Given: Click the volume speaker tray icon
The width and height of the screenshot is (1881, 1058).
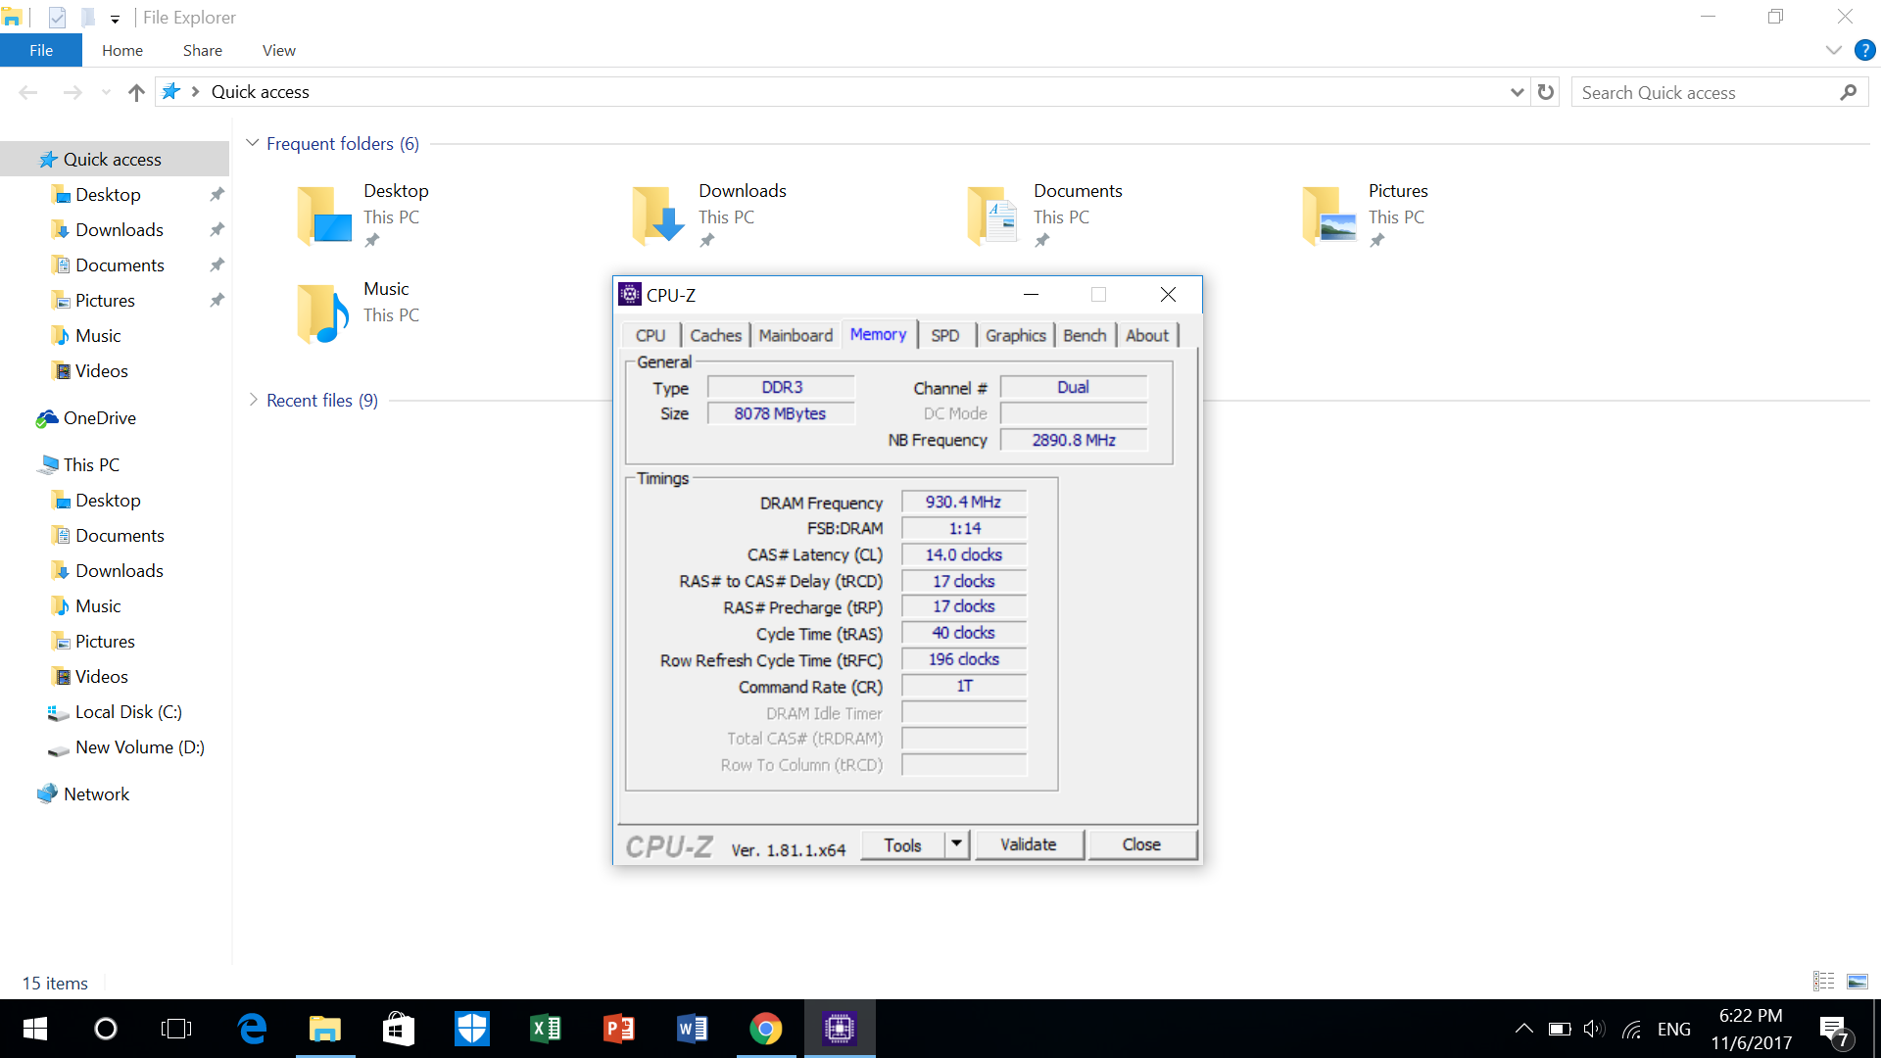Looking at the screenshot, I should point(1594,1029).
